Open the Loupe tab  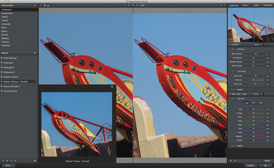coord(245,5)
